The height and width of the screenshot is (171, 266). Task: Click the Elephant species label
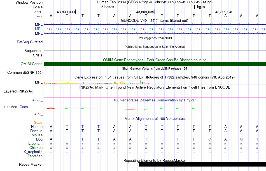[36, 144]
